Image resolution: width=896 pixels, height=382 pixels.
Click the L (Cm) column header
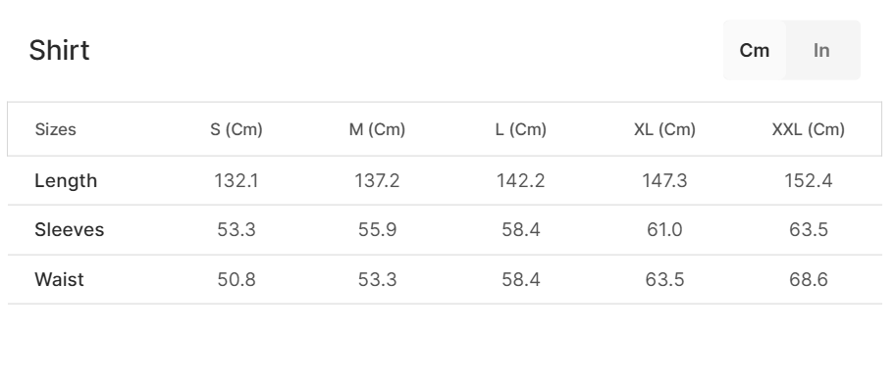tap(520, 129)
